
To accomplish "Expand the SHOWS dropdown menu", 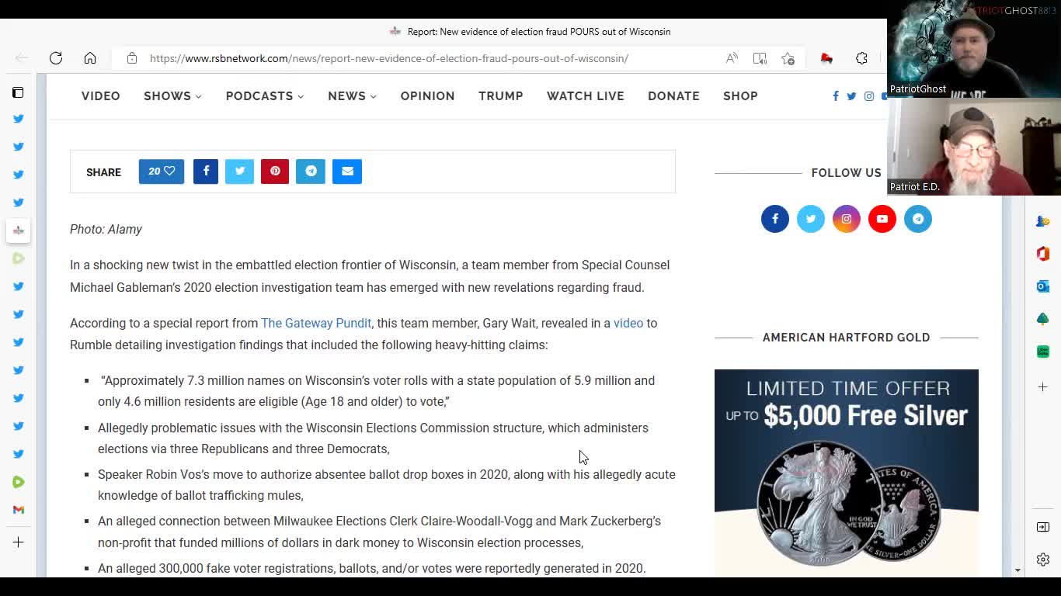I will pyautogui.click(x=172, y=96).
